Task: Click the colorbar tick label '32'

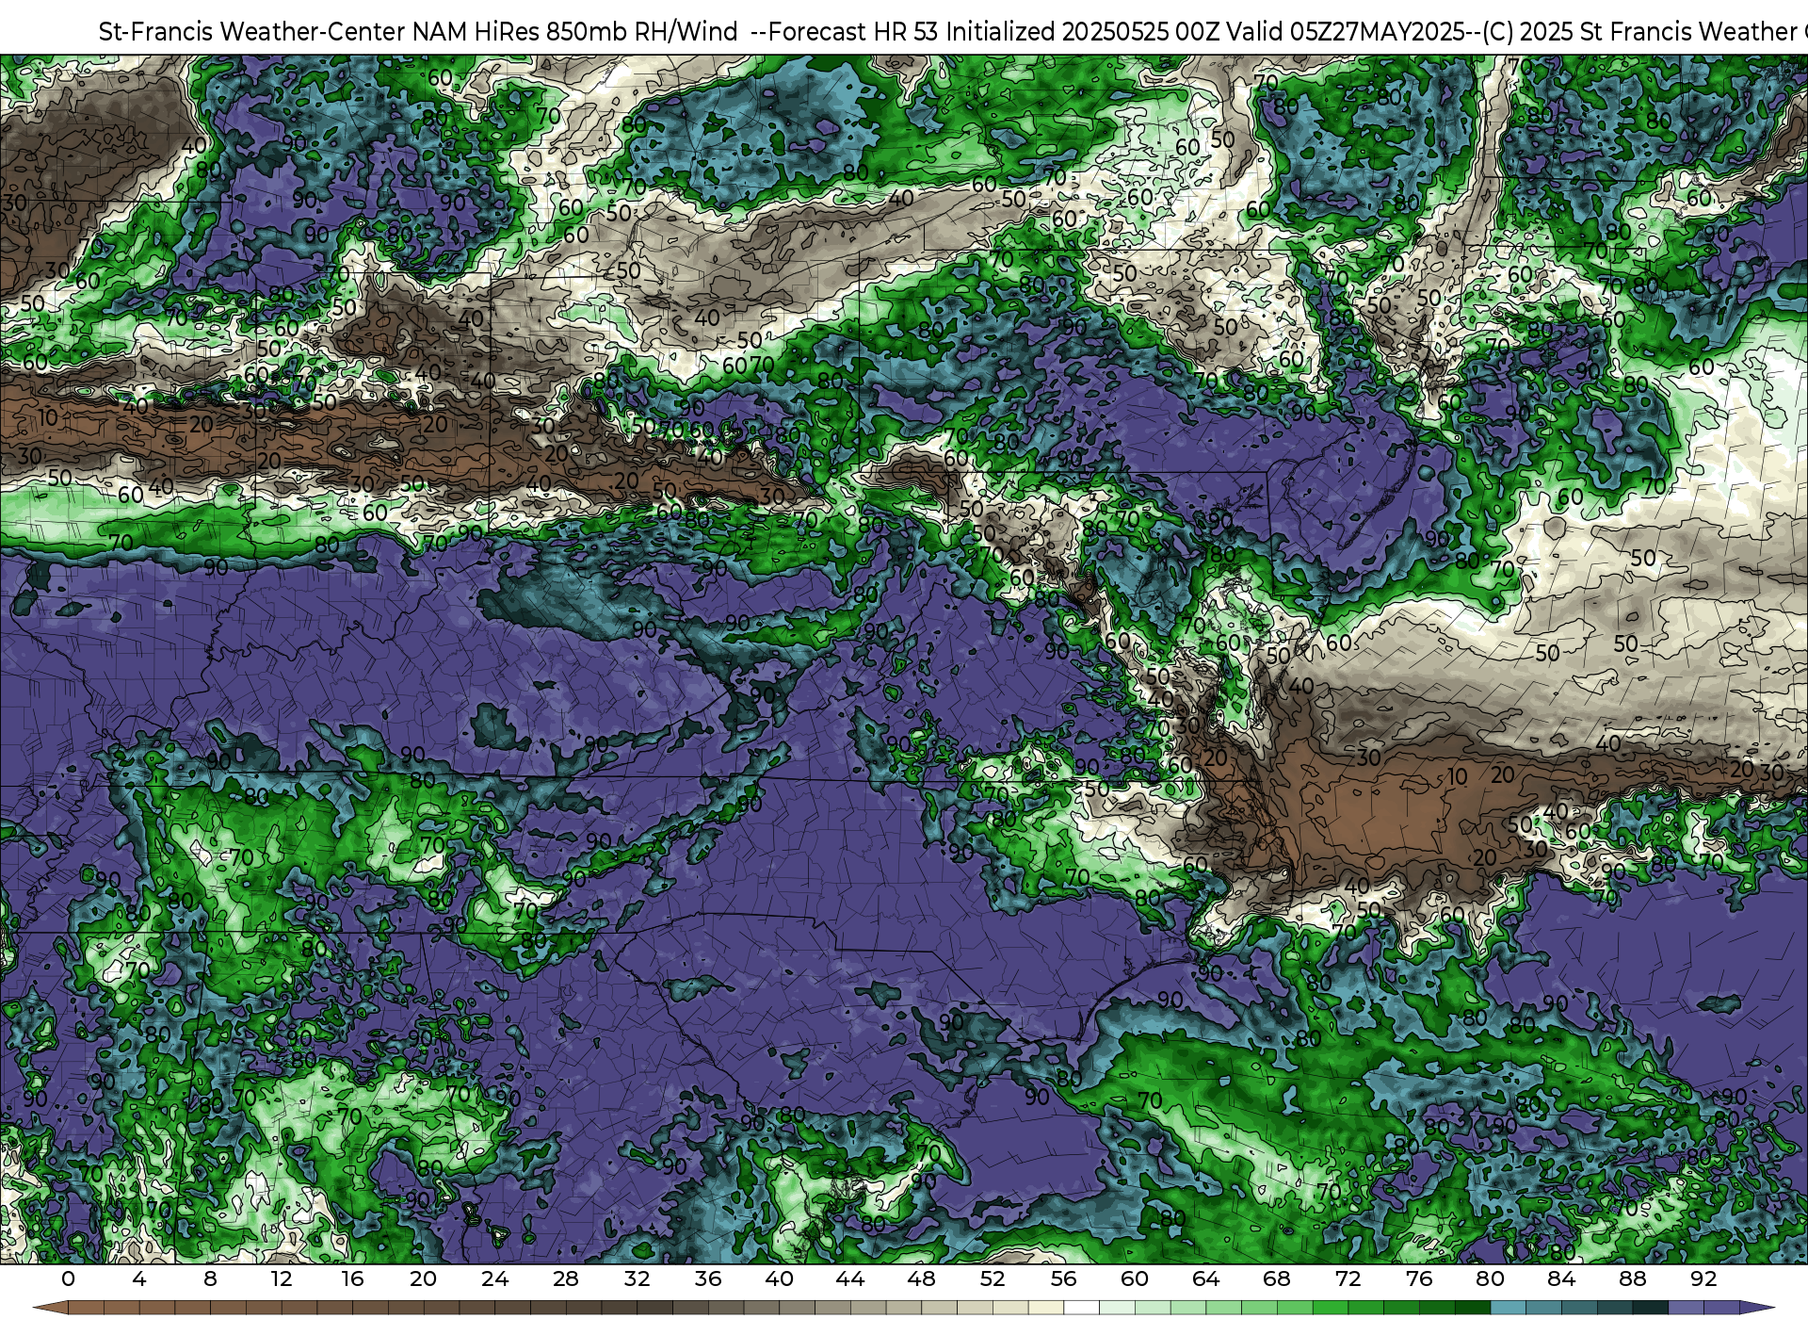Action: [637, 1278]
